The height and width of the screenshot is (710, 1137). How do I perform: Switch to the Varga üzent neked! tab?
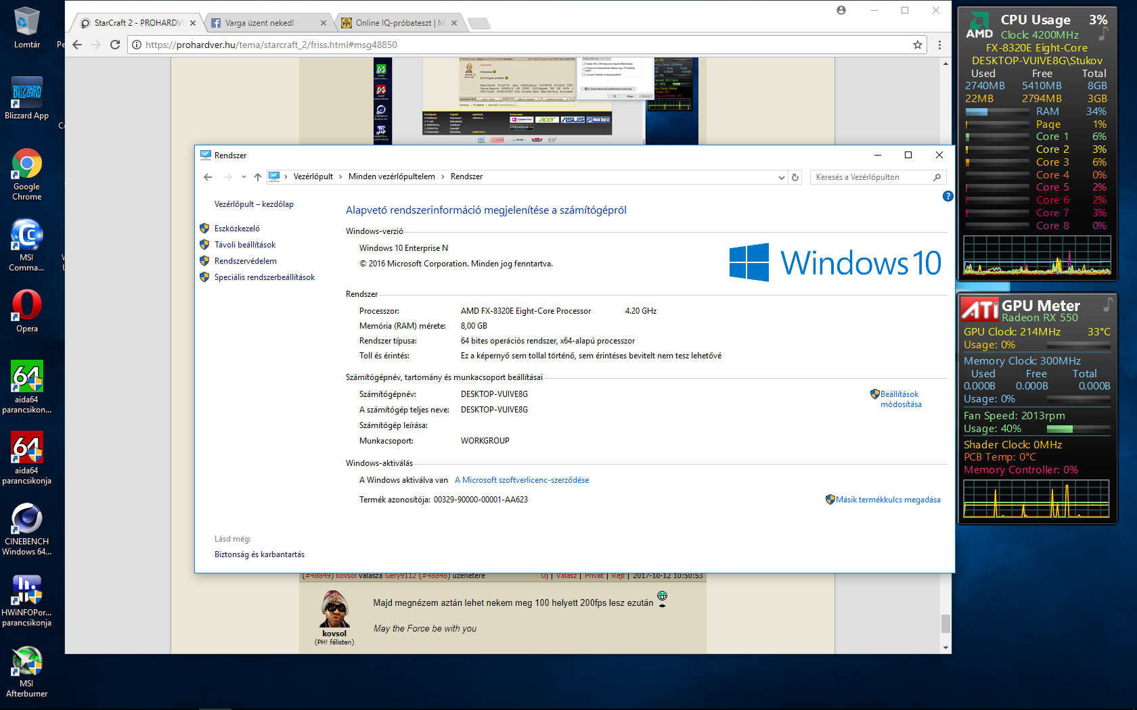tap(267, 23)
